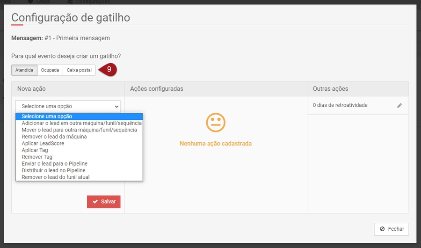Click the 0 dias de retroatividade row
The image size is (421, 248).
pos(340,105)
